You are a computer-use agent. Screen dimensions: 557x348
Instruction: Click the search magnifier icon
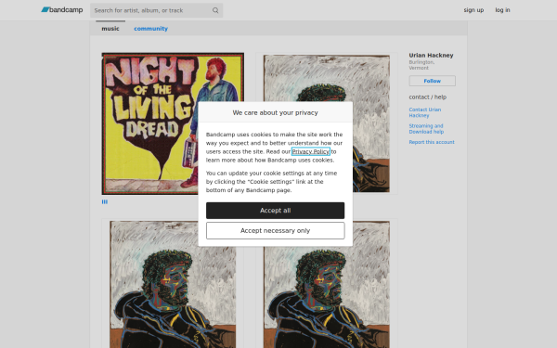tap(215, 10)
